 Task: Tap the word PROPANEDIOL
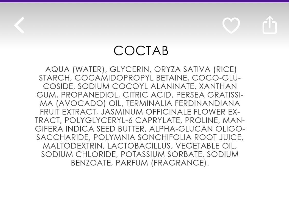[89, 95]
